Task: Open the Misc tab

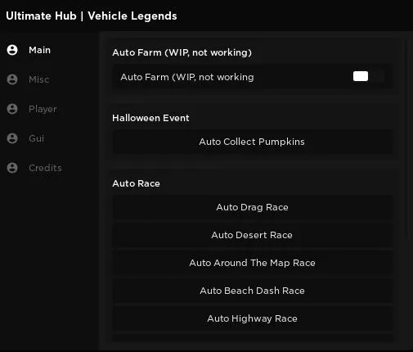Action: (39, 79)
